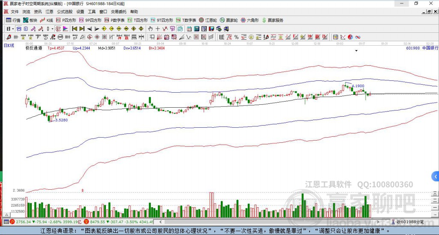439x235 pixels.
Task: Expand the 日 period dropdown arrow
Action: [13, 29]
